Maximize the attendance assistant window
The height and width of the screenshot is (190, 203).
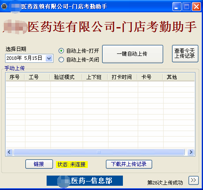point(186,6)
